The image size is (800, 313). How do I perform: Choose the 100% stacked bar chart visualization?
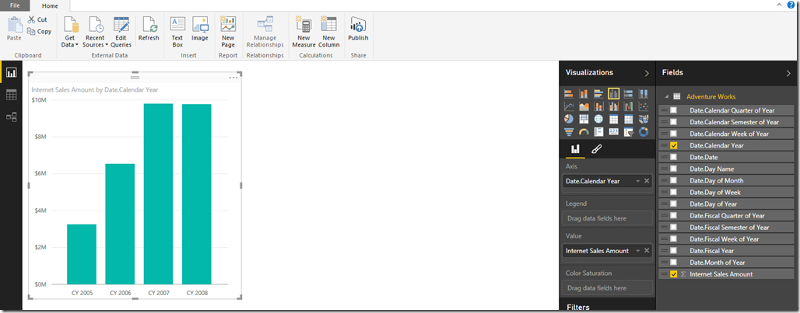point(629,94)
